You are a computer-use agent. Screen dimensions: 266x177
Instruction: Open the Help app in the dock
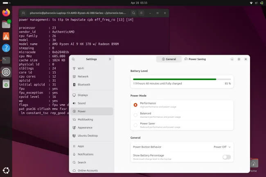[6, 48]
